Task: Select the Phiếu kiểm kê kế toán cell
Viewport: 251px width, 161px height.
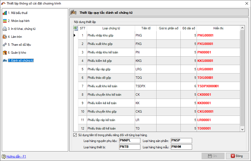Action: pos(111,103)
